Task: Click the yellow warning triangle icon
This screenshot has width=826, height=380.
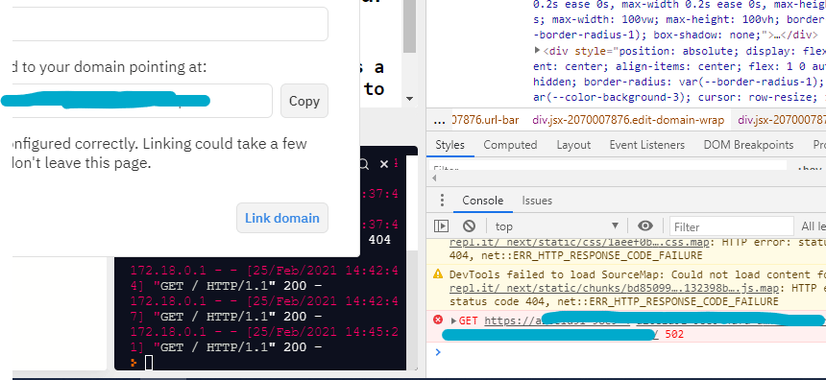Action: (438, 273)
